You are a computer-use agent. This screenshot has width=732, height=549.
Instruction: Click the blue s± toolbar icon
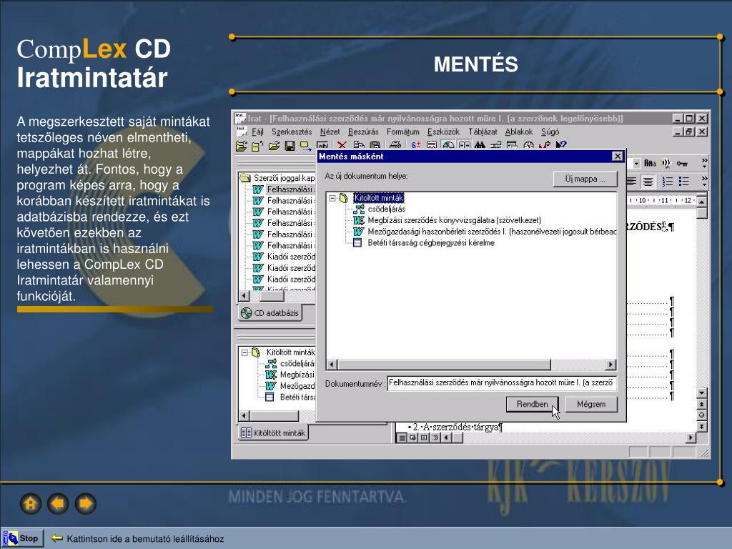[x=416, y=146]
